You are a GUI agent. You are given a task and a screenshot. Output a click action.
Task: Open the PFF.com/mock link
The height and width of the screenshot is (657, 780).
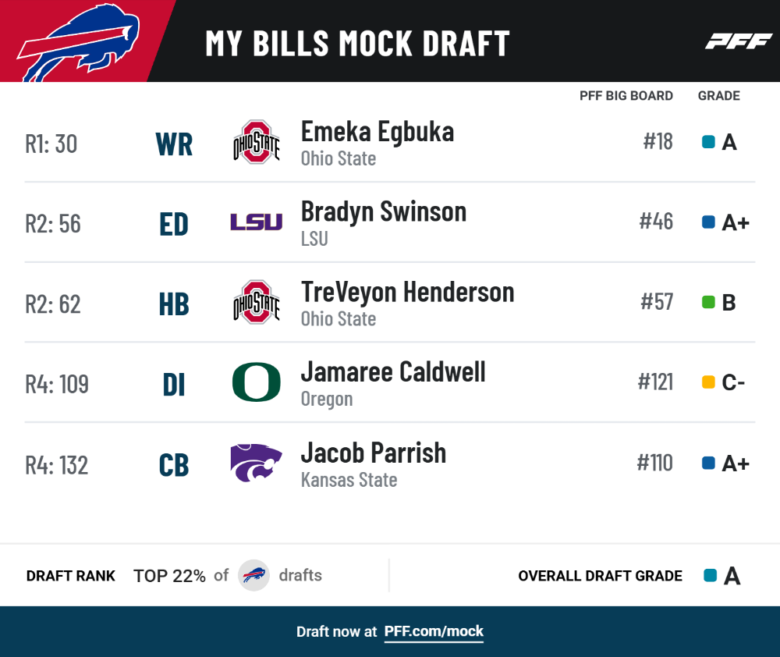point(434,631)
